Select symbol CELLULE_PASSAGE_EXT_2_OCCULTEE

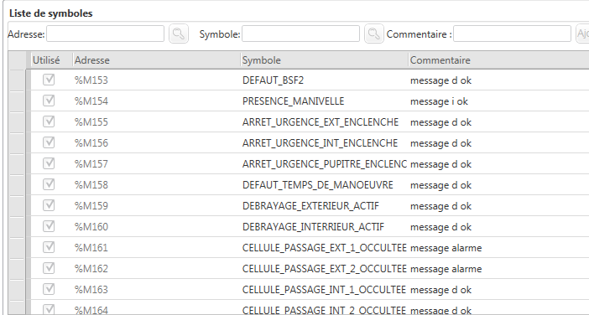click(324, 269)
